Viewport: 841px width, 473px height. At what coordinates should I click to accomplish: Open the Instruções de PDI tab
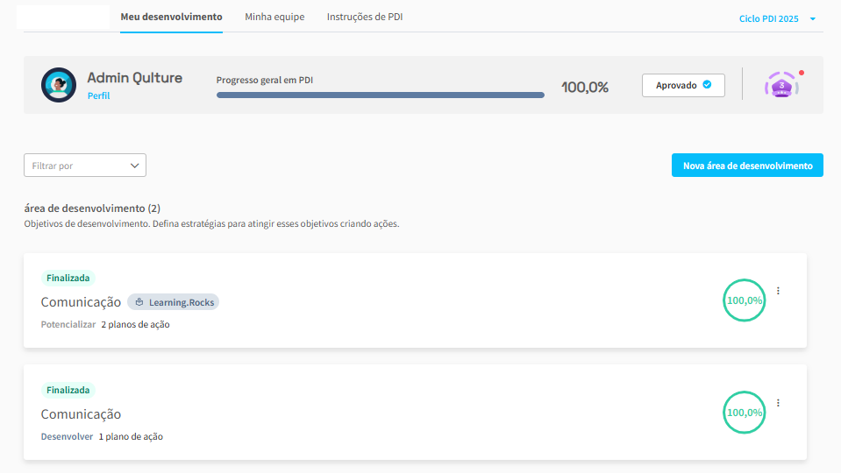pos(365,17)
